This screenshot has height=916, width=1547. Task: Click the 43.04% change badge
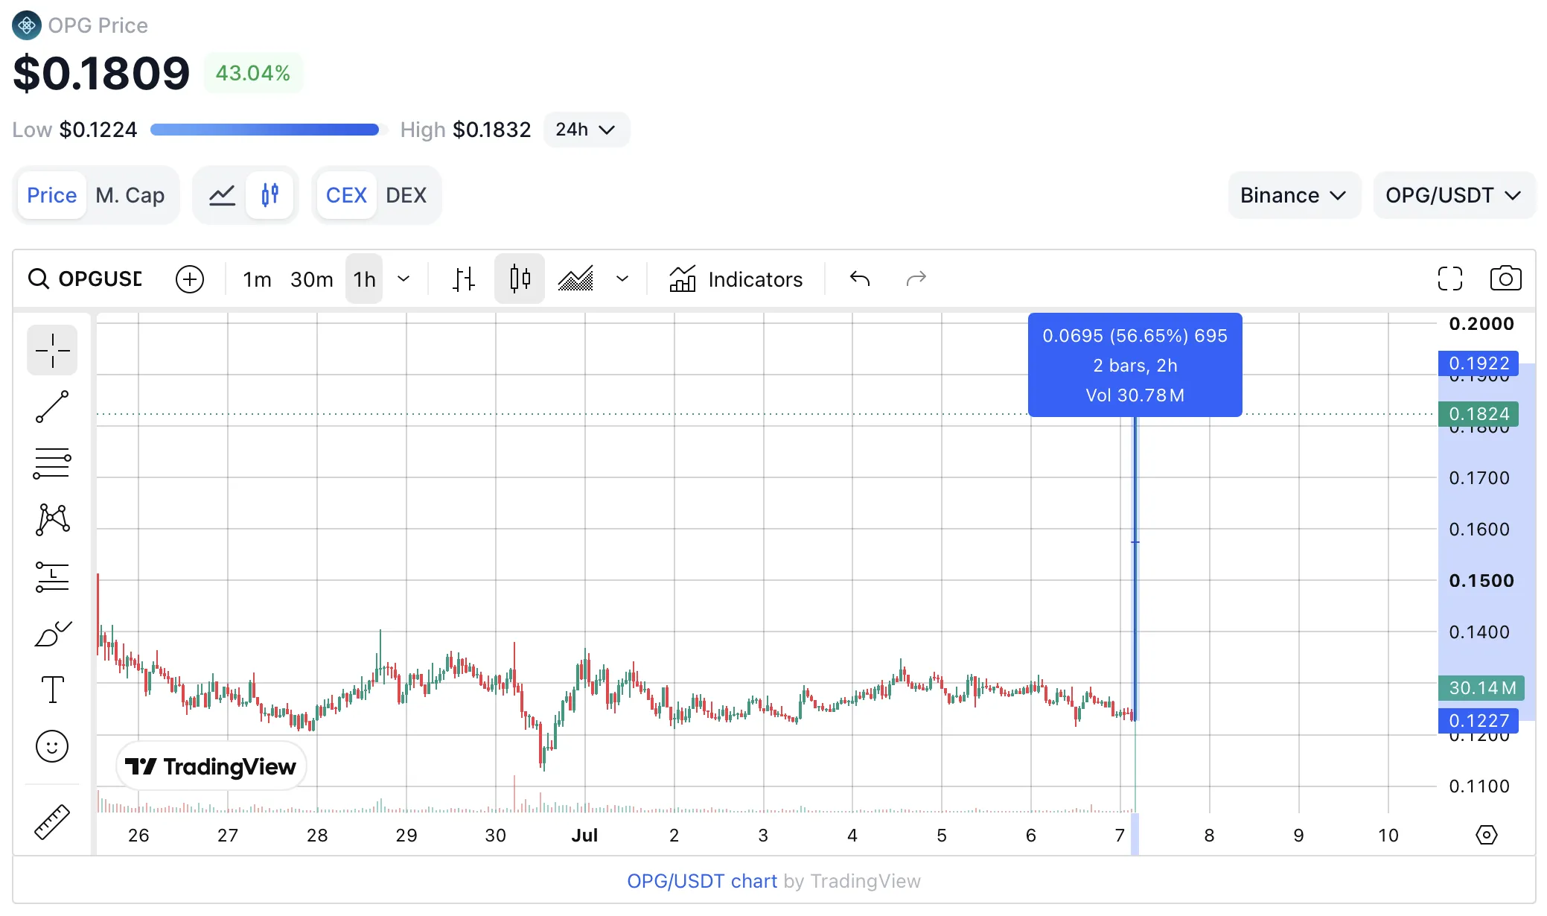(x=253, y=73)
